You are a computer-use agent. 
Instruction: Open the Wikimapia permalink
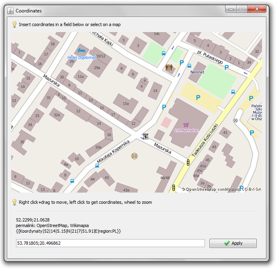click(79, 225)
